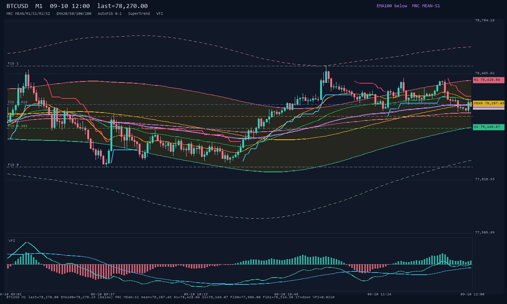Image resolution: width=507 pixels, height=304 pixels.
Task: Click the Fib 0 level label above the lower dashed line
Action: (13, 165)
